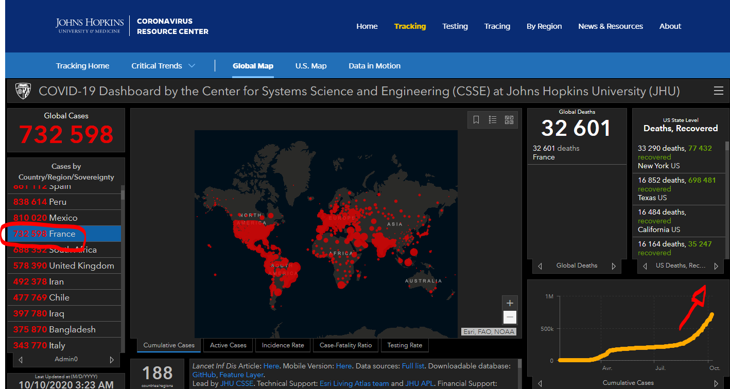730x389 pixels.
Task: Go to previous panel left of Admin0
Action: click(21, 360)
